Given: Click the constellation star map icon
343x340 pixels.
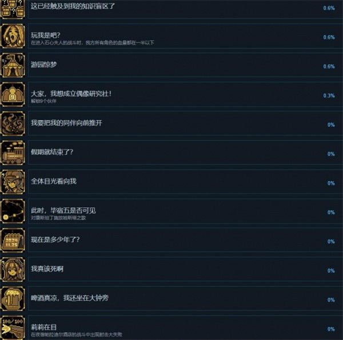Looking at the screenshot, I should coord(13,211).
